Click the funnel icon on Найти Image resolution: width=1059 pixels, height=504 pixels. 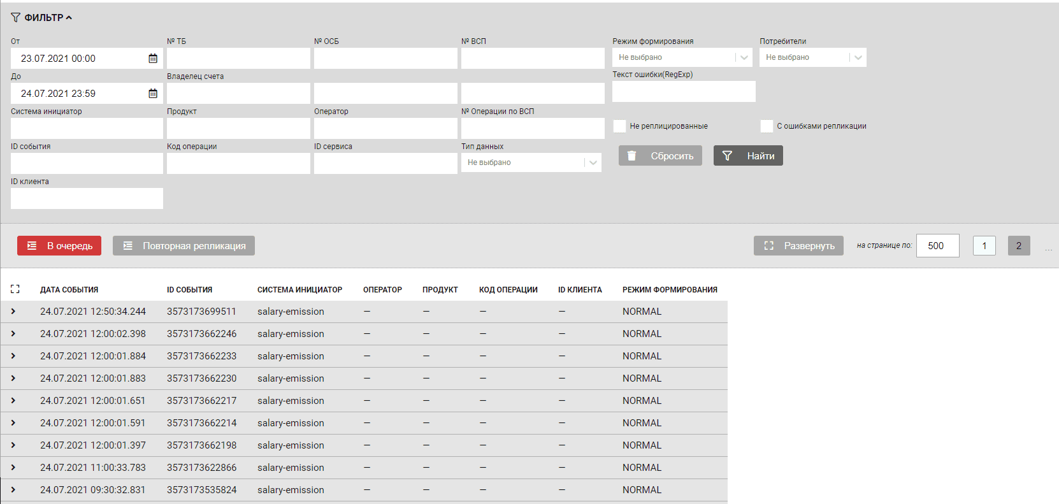click(x=727, y=156)
